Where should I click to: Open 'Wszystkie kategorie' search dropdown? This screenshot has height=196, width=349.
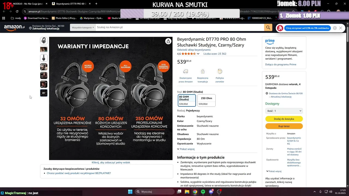(83, 27)
